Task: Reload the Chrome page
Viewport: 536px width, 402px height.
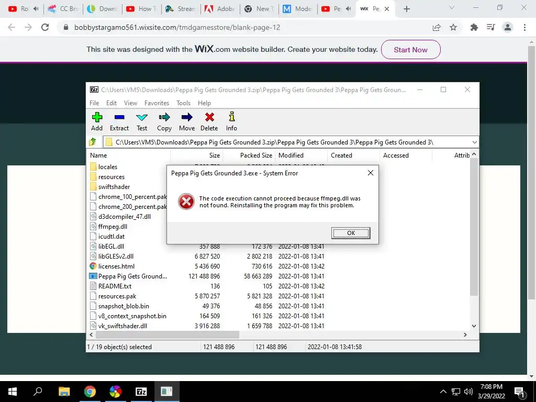Action: click(x=45, y=27)
